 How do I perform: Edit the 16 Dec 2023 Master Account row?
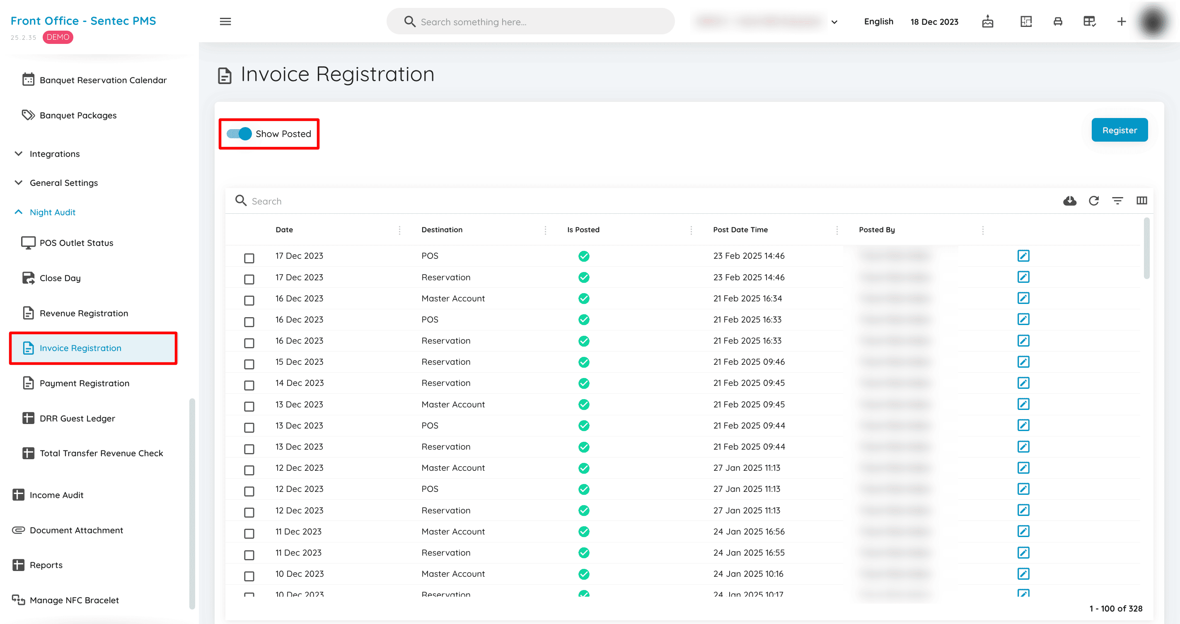1023,298
